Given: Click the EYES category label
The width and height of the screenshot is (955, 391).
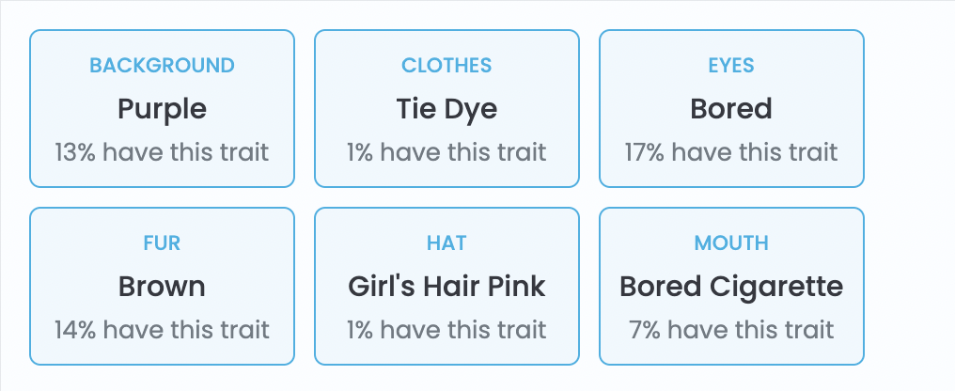Looking at the screenshot, I should (731, 65).
